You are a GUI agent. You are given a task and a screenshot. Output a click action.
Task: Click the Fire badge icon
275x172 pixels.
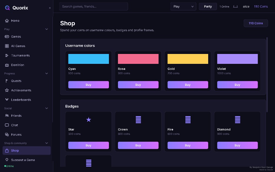(188, 120)
